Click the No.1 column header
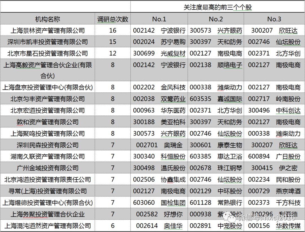The height and width of the screenshot is (232, 305). point(159,19)
